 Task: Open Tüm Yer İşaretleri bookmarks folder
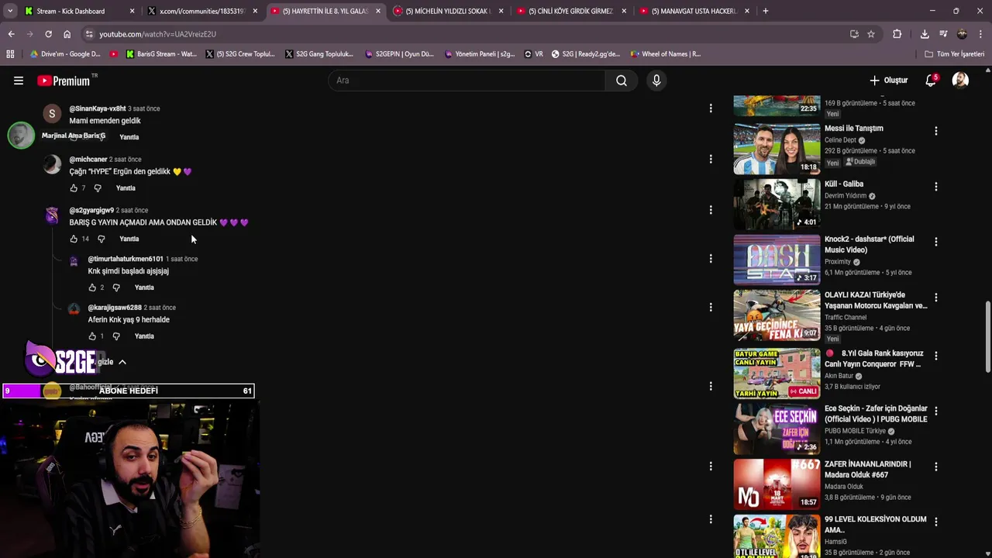pyautogui.click(x=955, y=54)
